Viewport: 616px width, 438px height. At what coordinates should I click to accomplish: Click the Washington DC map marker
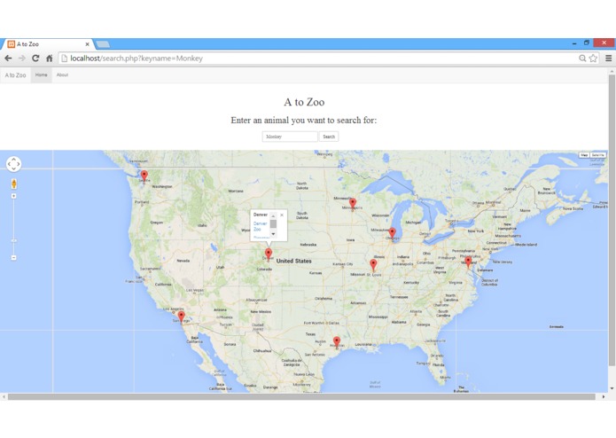[468, 262]
